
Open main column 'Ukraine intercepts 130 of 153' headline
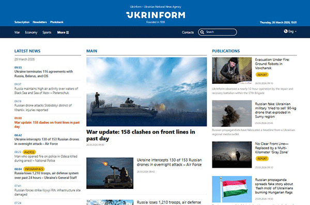pos(169,162)
